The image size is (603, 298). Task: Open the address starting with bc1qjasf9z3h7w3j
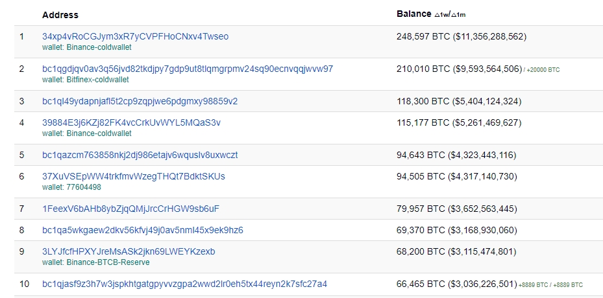(184, 284)
